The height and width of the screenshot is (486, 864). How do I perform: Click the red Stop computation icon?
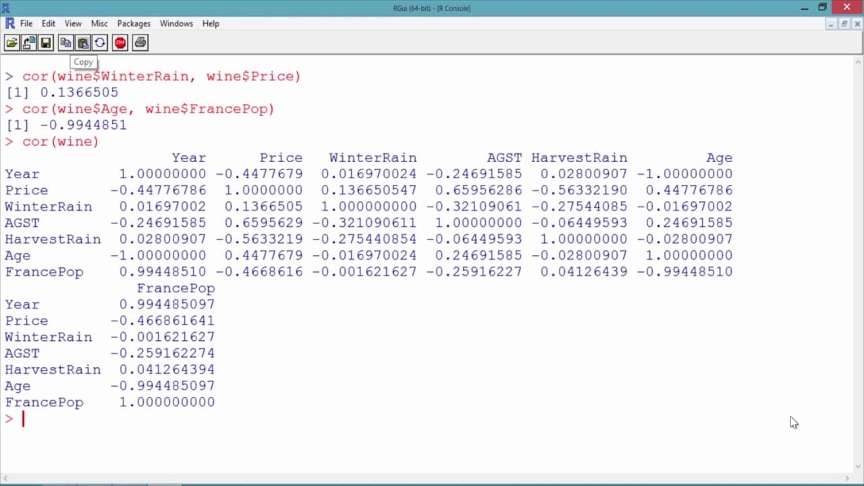pyautogui.click(x=120, y=43)
